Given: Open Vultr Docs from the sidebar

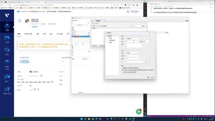Looking at the screenshot, I should [x=7, y=90].
